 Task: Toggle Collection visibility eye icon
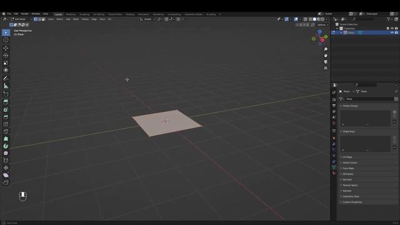point(392,28)
